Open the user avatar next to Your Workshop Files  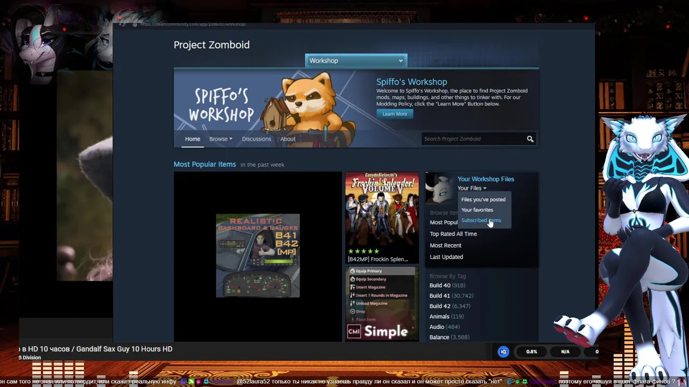440,188
